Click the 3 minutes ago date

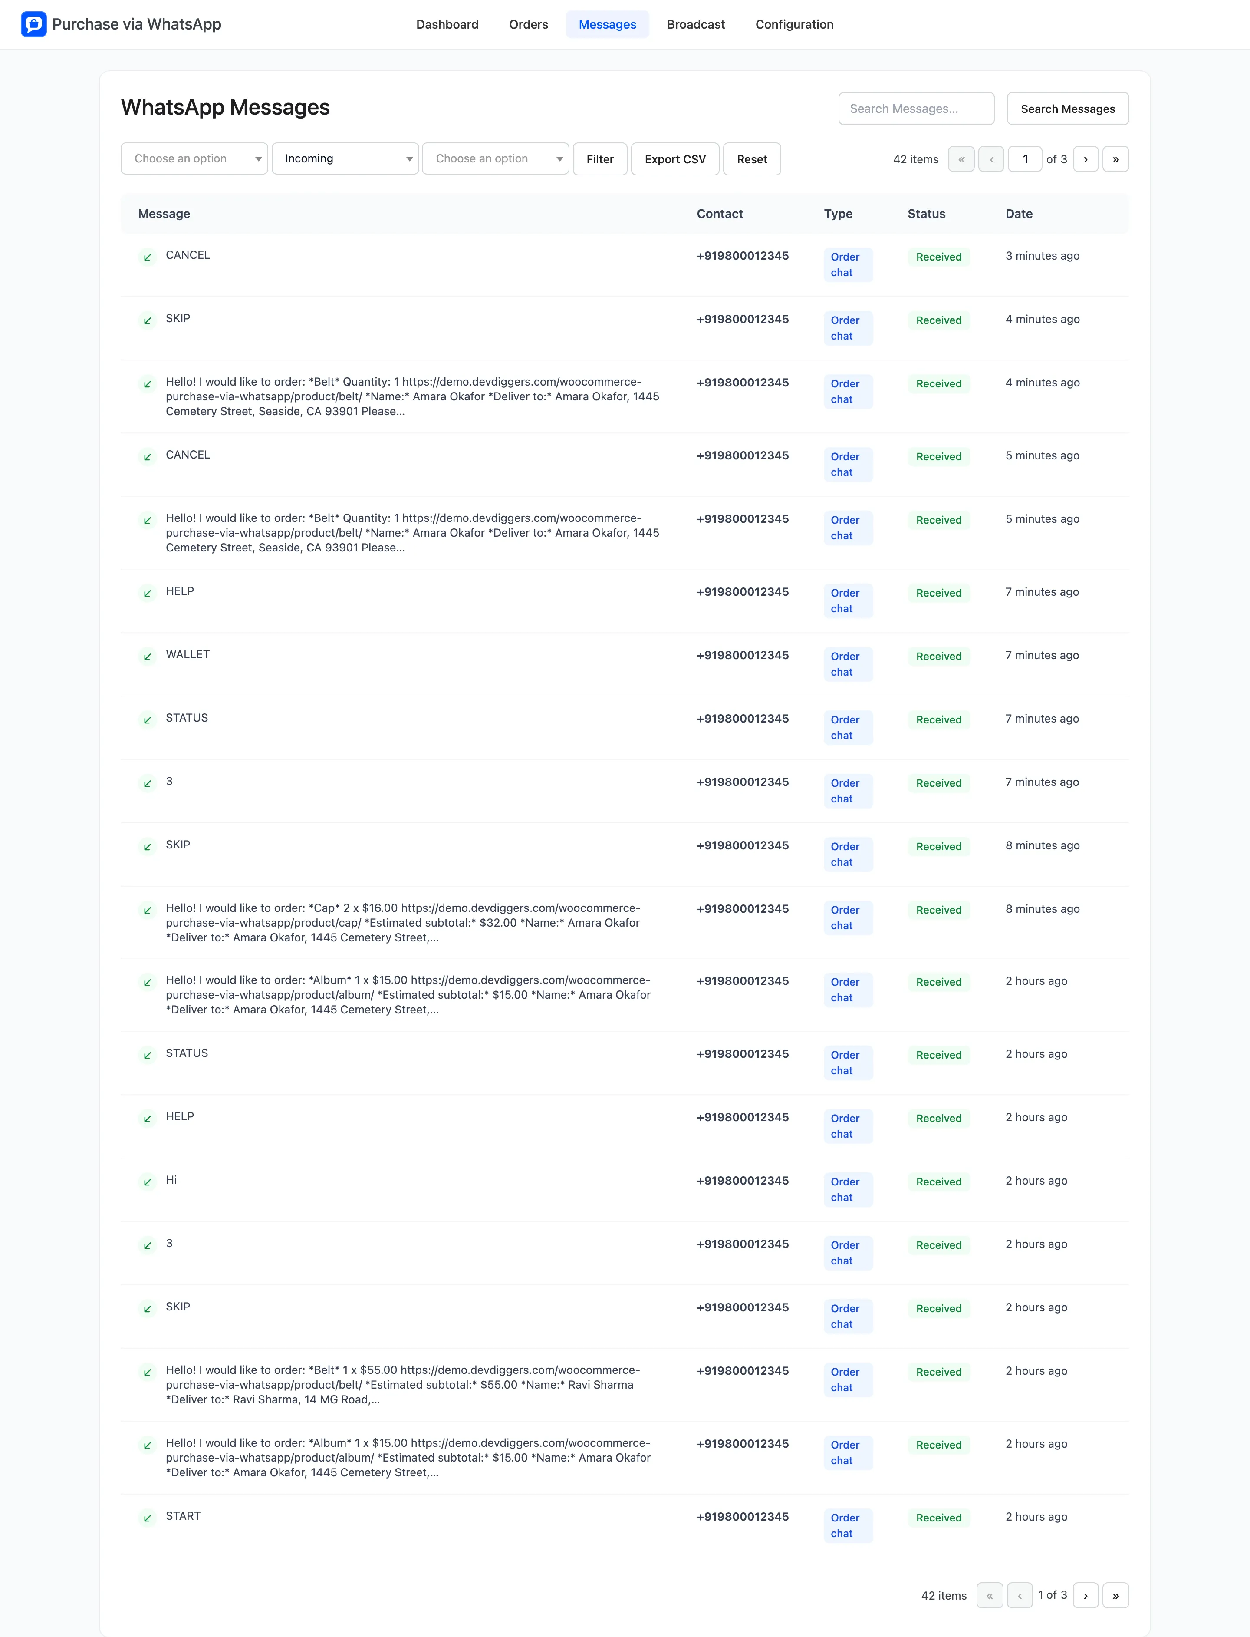(1042, 256)
